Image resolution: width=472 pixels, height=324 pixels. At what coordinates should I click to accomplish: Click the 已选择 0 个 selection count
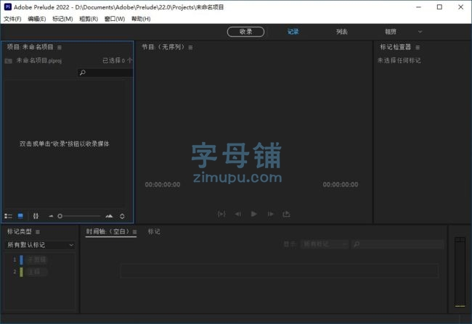pyautogui.click(x=118, y=61)
